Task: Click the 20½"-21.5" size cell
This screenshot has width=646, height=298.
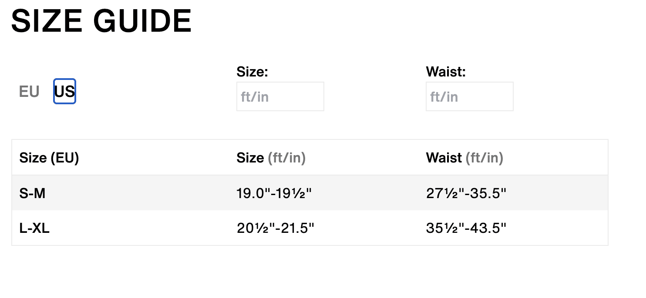Action: coord(275,228)
